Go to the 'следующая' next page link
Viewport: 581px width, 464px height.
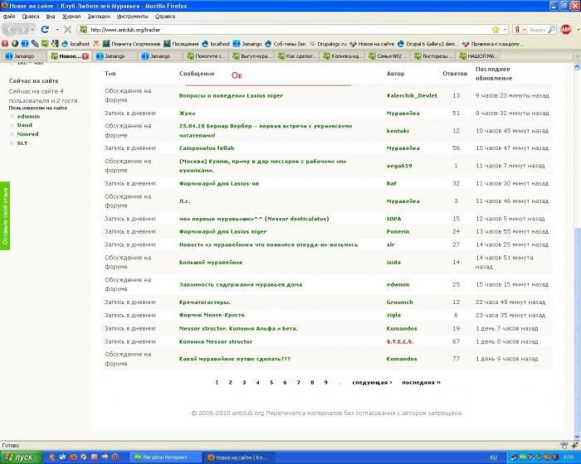point(371,382)
